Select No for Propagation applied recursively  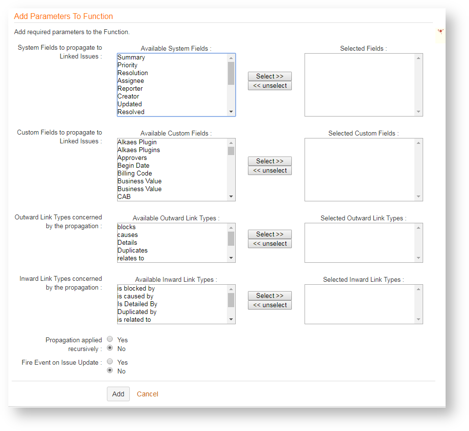coord(110,348)
